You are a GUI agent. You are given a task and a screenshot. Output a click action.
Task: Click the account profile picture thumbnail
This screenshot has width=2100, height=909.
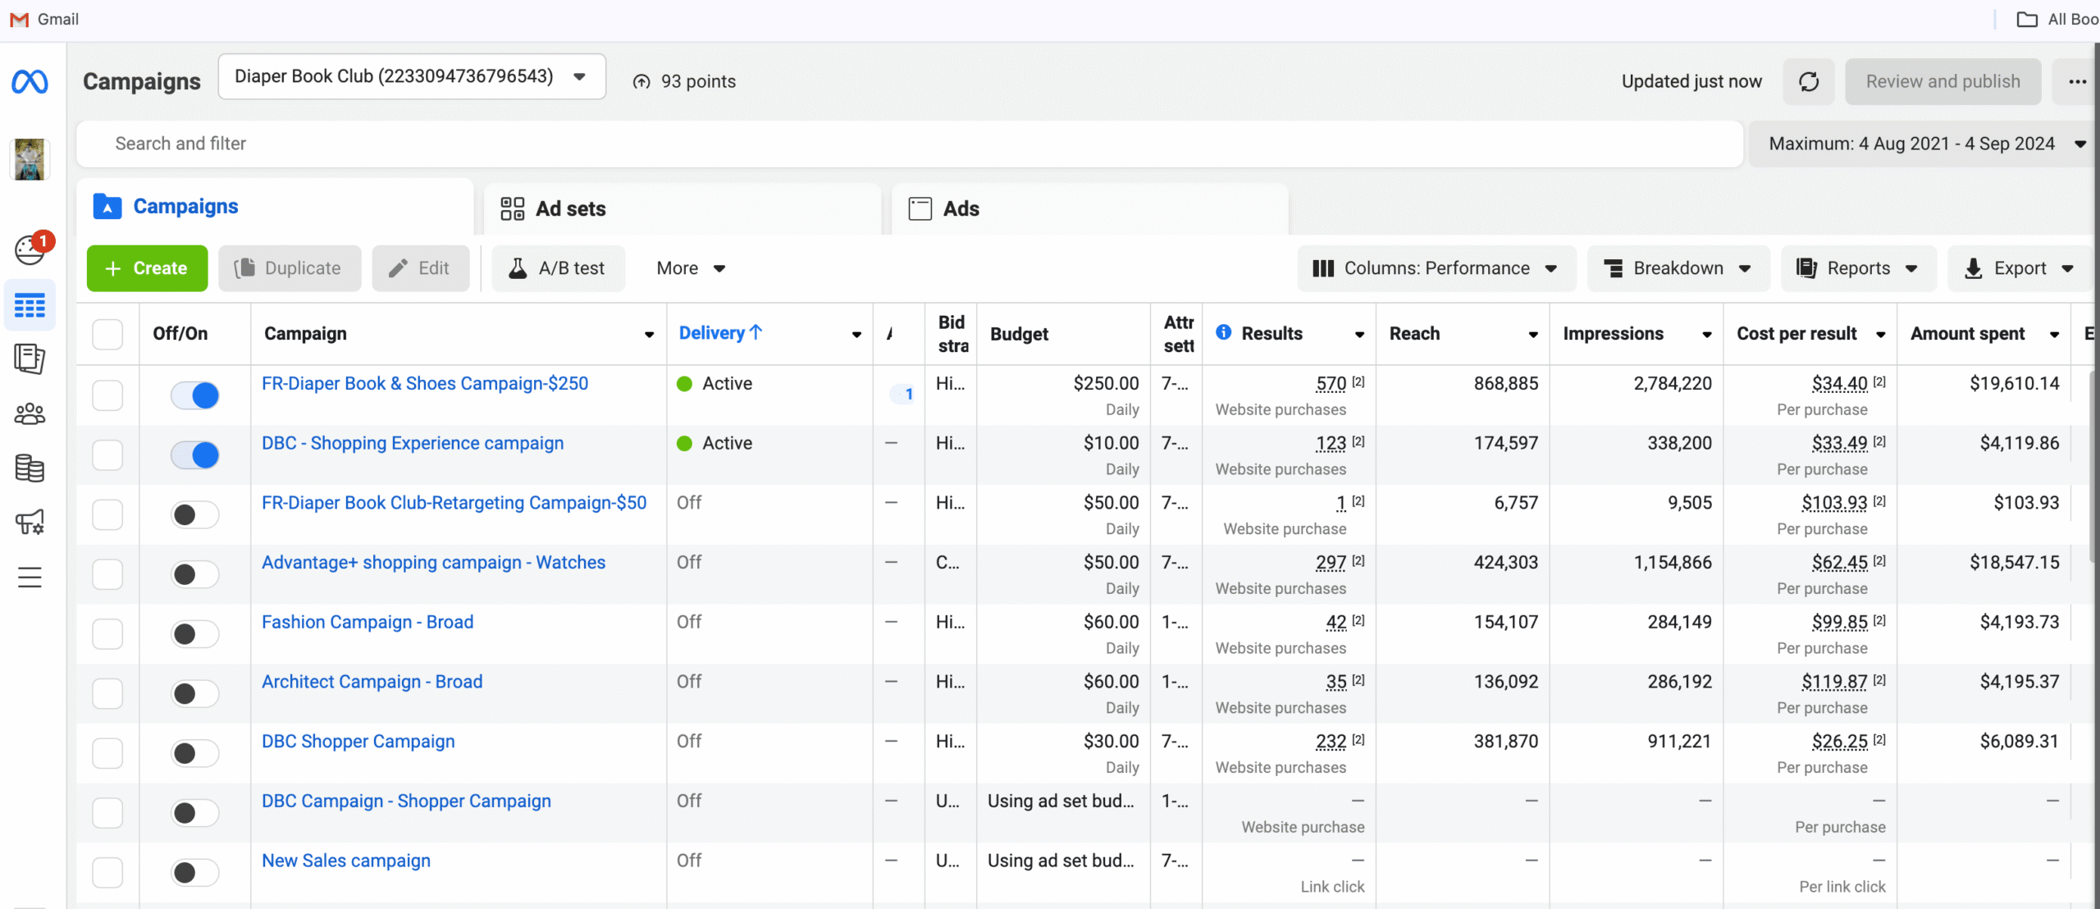pyautogui.click(x=30, y=159)
